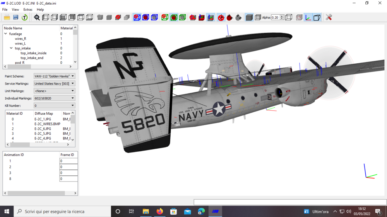Click the material list vertical scrollbar
The height and width of the screenshot is (217, 387).
(x=73, y=126)
